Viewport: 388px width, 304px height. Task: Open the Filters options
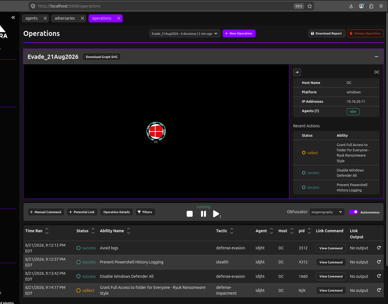[145, 212]
